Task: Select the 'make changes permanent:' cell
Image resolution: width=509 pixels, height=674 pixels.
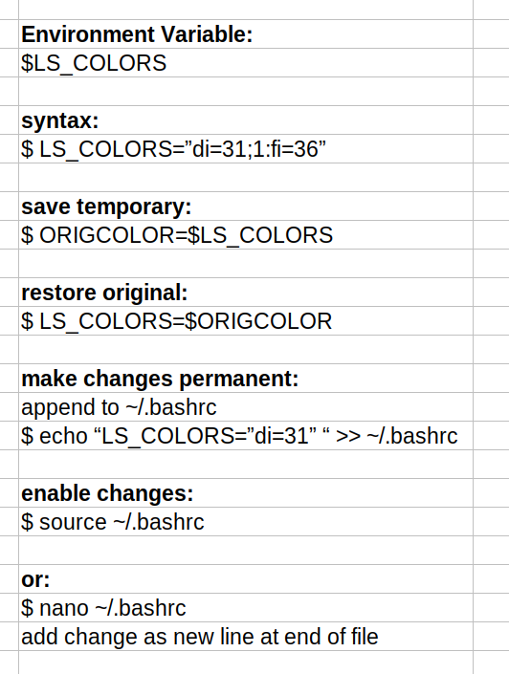Action: [246, 378]
